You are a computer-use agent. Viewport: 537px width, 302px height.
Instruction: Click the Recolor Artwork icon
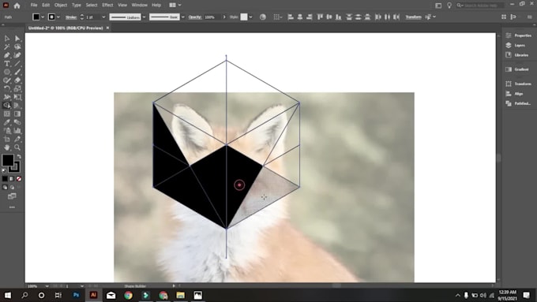point(263,17)
